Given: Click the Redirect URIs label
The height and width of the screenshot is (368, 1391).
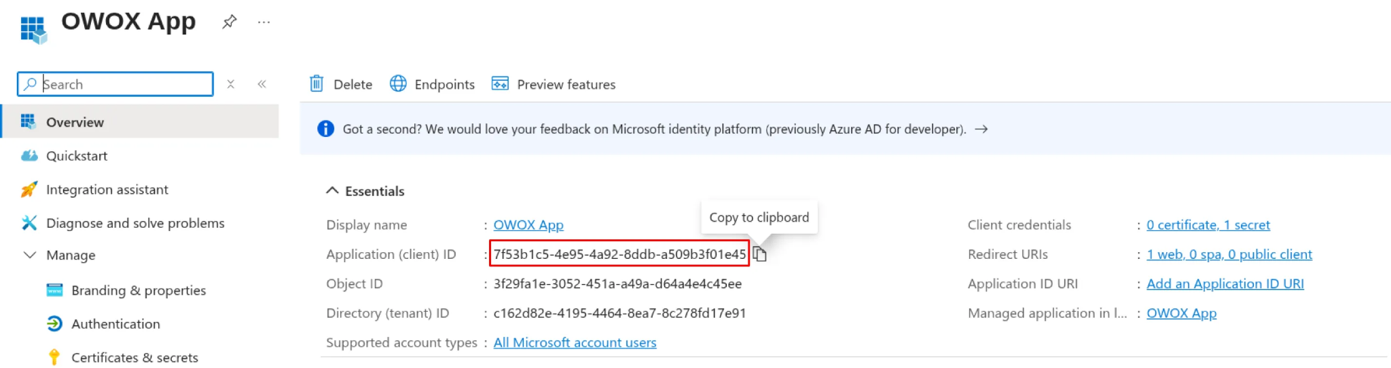Looking at the screenshot, I should [1008, 254].
